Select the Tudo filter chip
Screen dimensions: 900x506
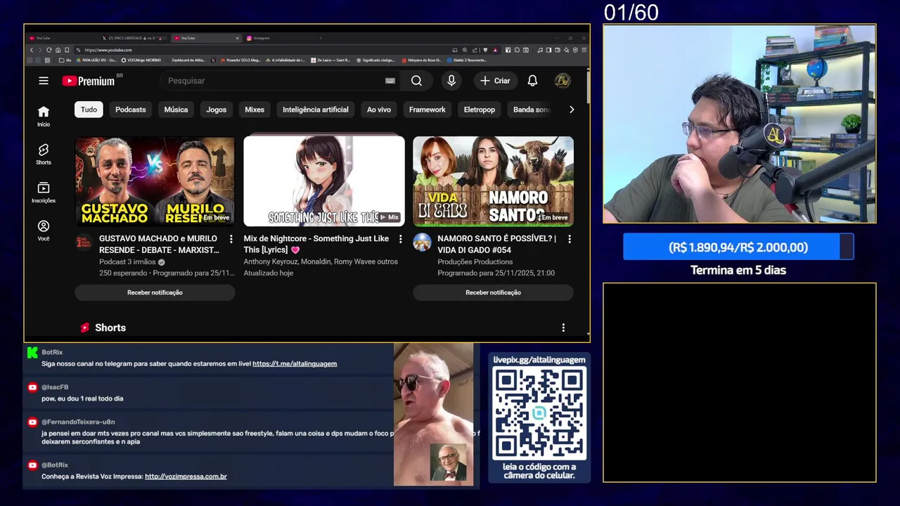click(89, 110)
